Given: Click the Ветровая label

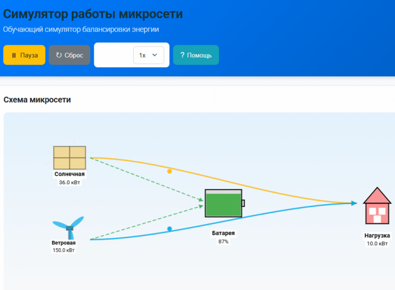Looking at the screenshot, I should tap(64, 243).
